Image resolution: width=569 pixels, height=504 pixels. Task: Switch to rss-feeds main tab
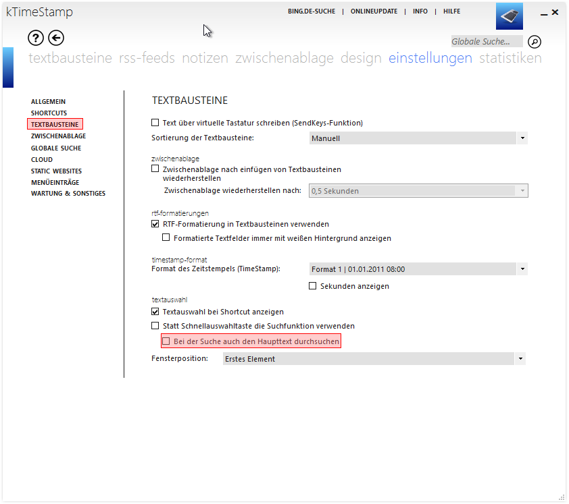(147, 58)
